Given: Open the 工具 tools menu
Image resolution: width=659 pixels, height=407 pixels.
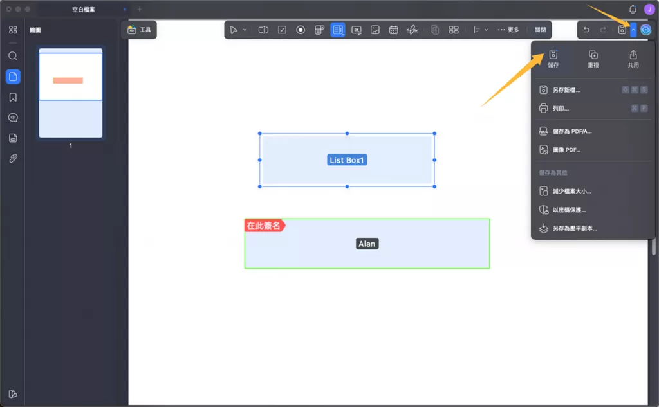Looking at the screenshot, I should [139, 30].
